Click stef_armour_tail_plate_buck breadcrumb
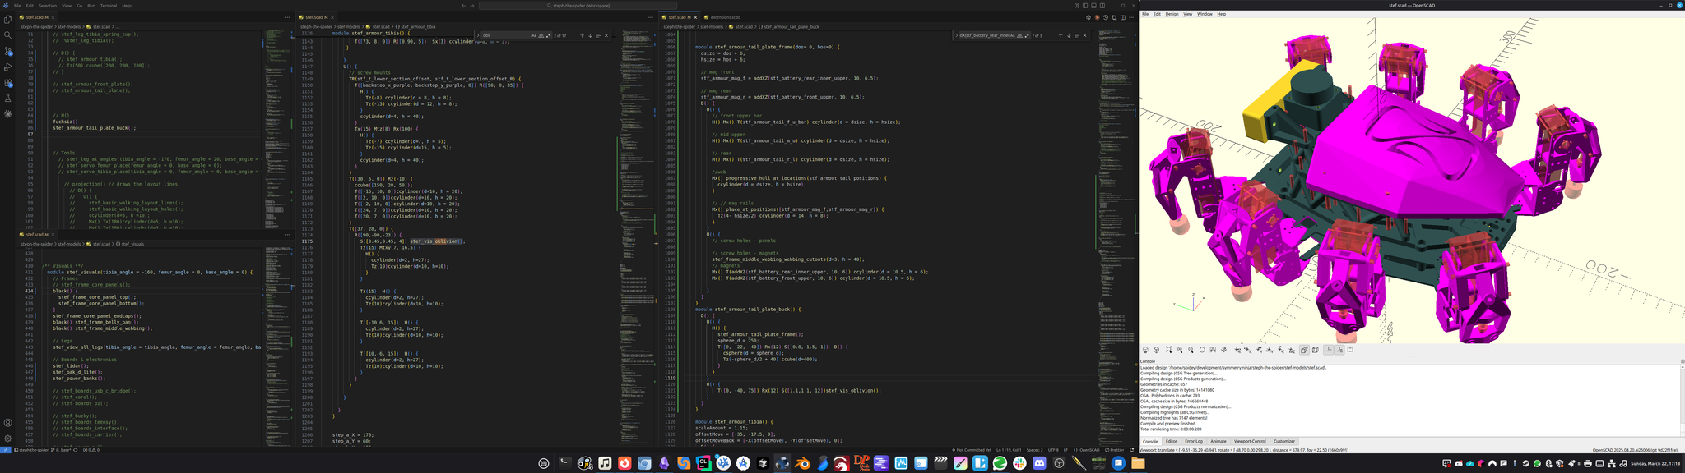The width and height of the screenshot is (1685, 473). tap(791, 26)
